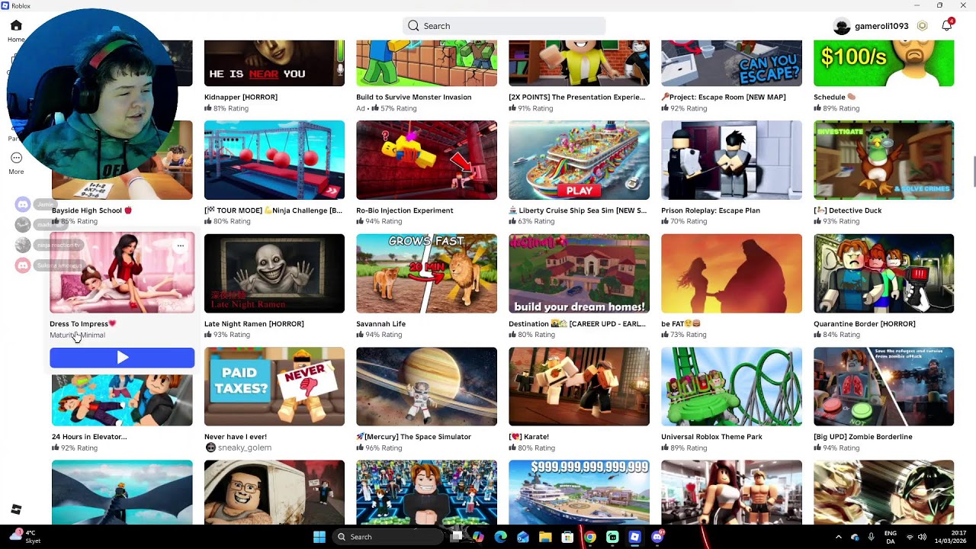Open 24 Hours in Elevator thumbnail

(x=122, y=400)
